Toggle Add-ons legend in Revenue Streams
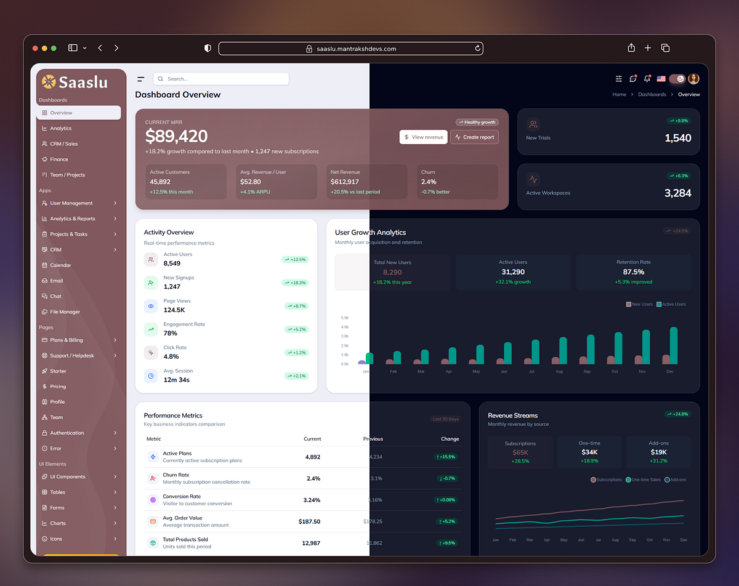Viewport: 739px width, 586px height. (676, 480)
